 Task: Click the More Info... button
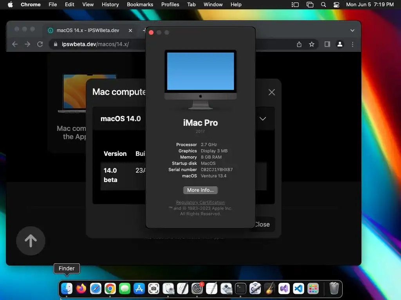click(200, 190)
